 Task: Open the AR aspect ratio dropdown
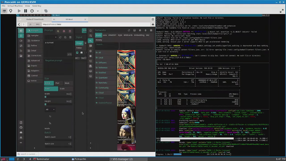click(x=50, y=110)
